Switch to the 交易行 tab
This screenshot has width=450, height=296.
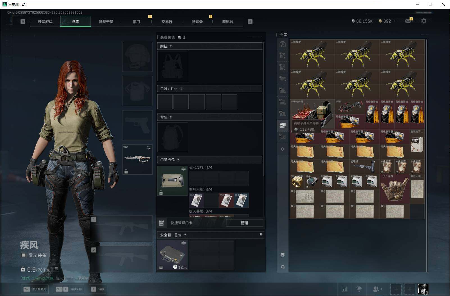167,22
